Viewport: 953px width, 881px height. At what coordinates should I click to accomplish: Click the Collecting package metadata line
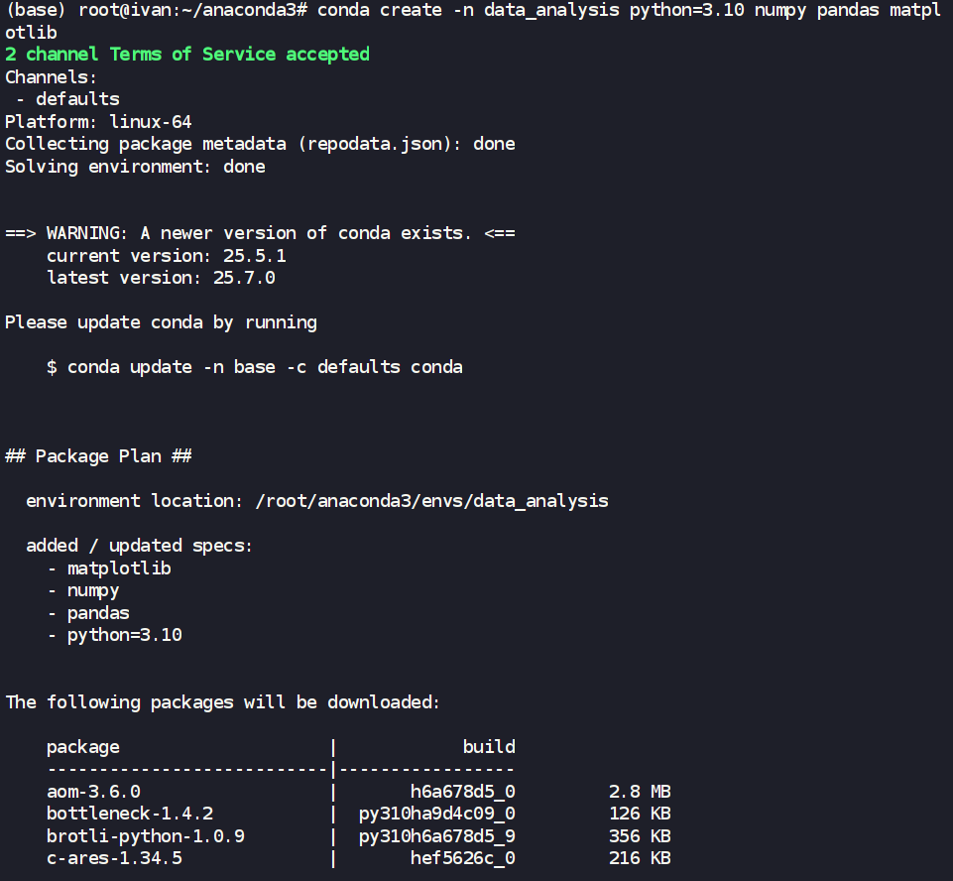[x=260, y=144]
